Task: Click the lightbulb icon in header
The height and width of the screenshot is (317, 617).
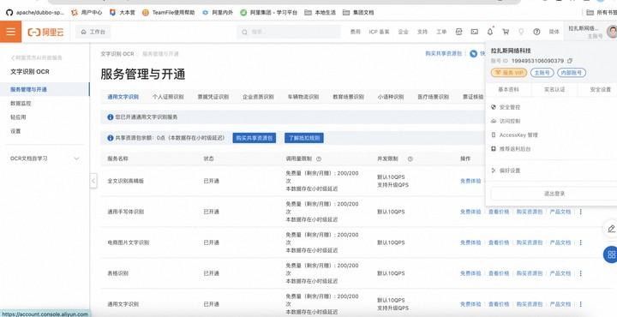Action: pos(521,32)
